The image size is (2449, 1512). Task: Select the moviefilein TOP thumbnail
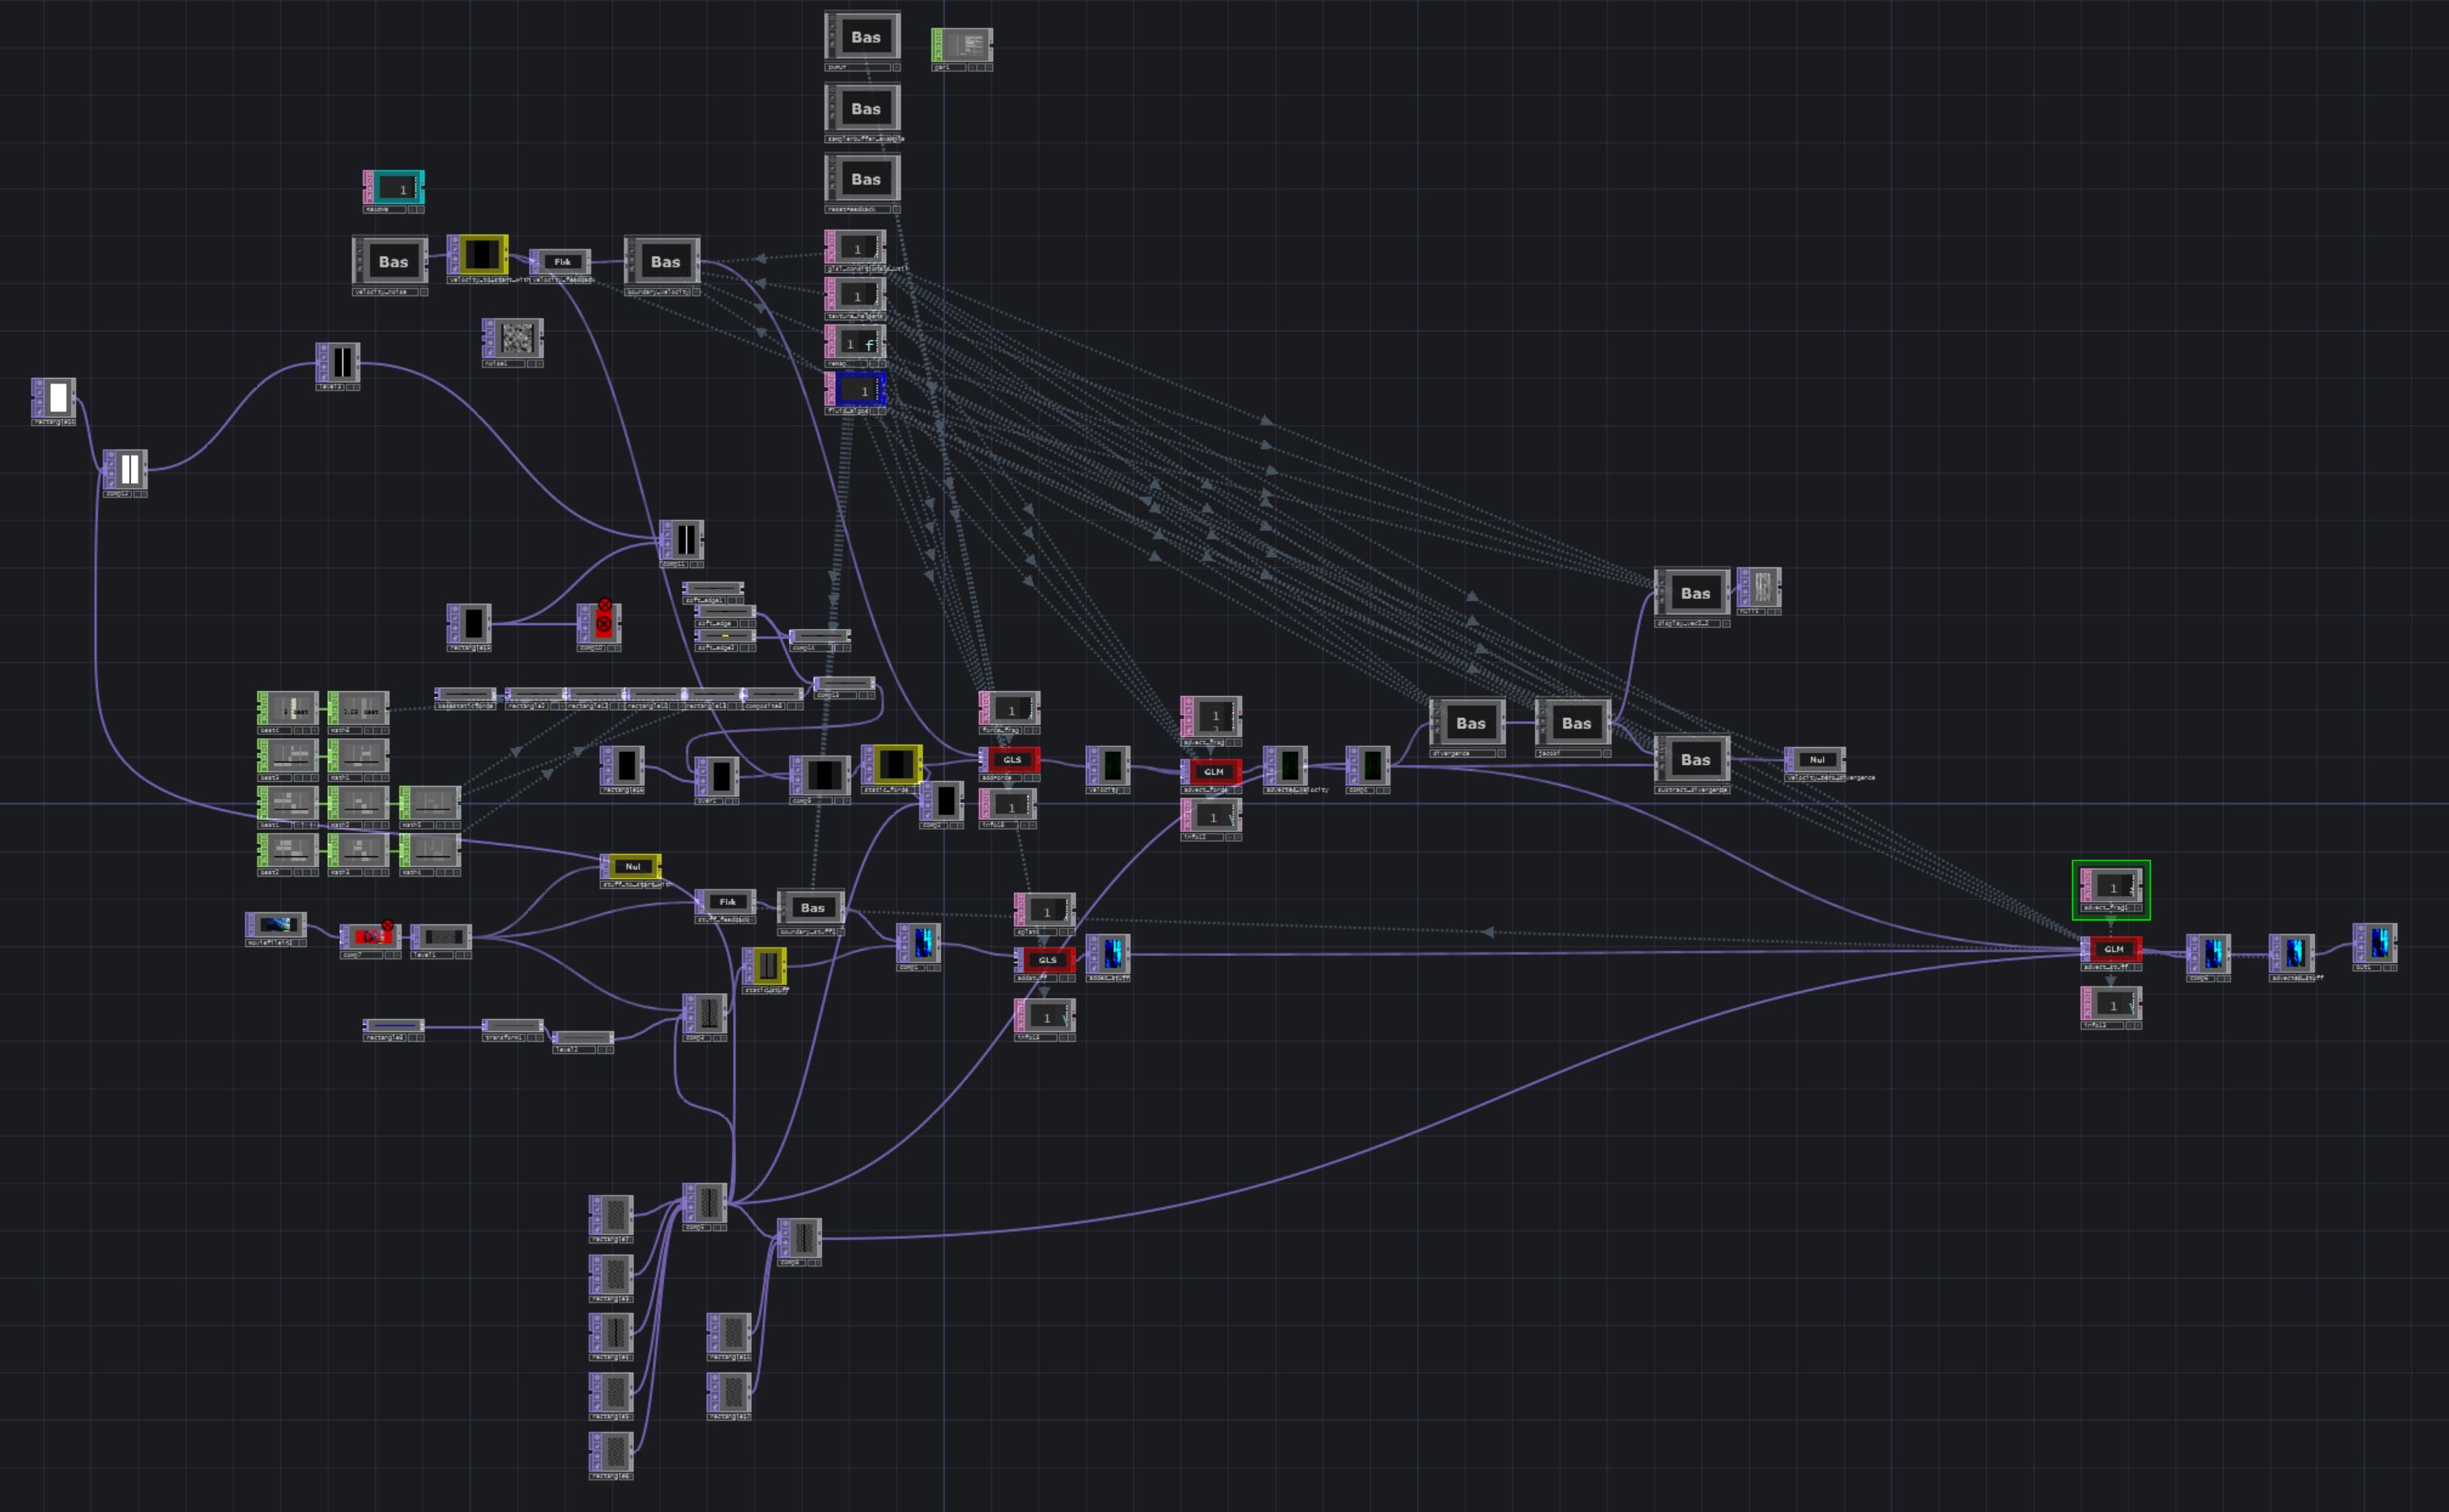(276, 924)
